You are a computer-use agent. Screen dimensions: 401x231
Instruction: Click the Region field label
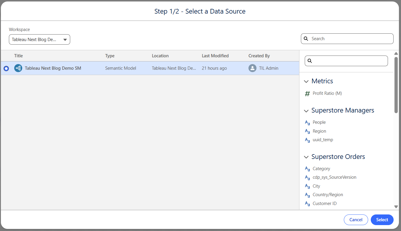click(319, 131)
